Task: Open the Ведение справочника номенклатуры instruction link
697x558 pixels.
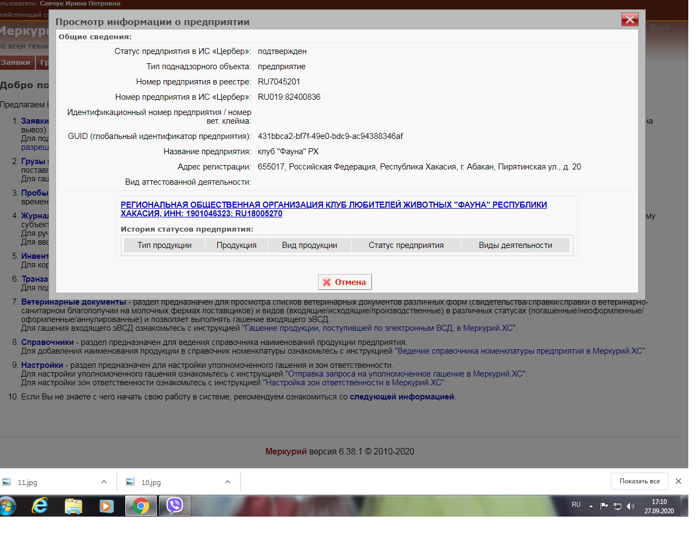Action: pos(521,351)
